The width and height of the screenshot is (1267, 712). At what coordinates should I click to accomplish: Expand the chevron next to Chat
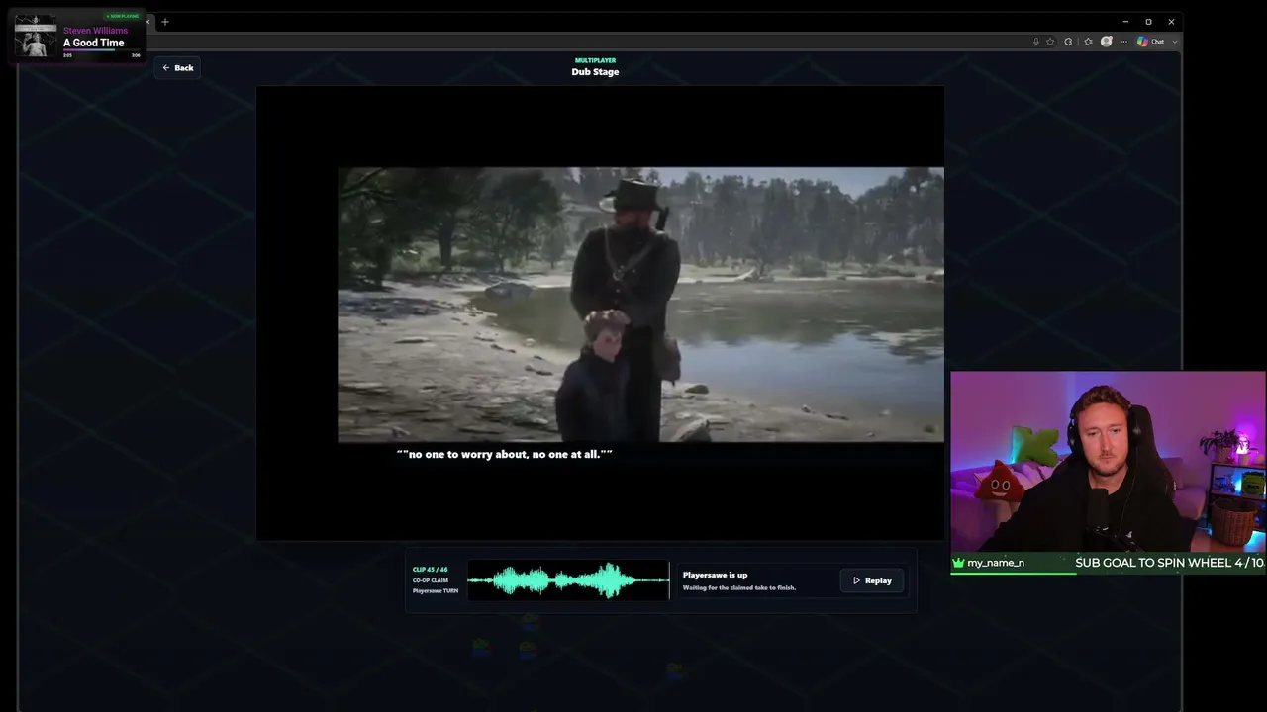(x=1175, y=42)
